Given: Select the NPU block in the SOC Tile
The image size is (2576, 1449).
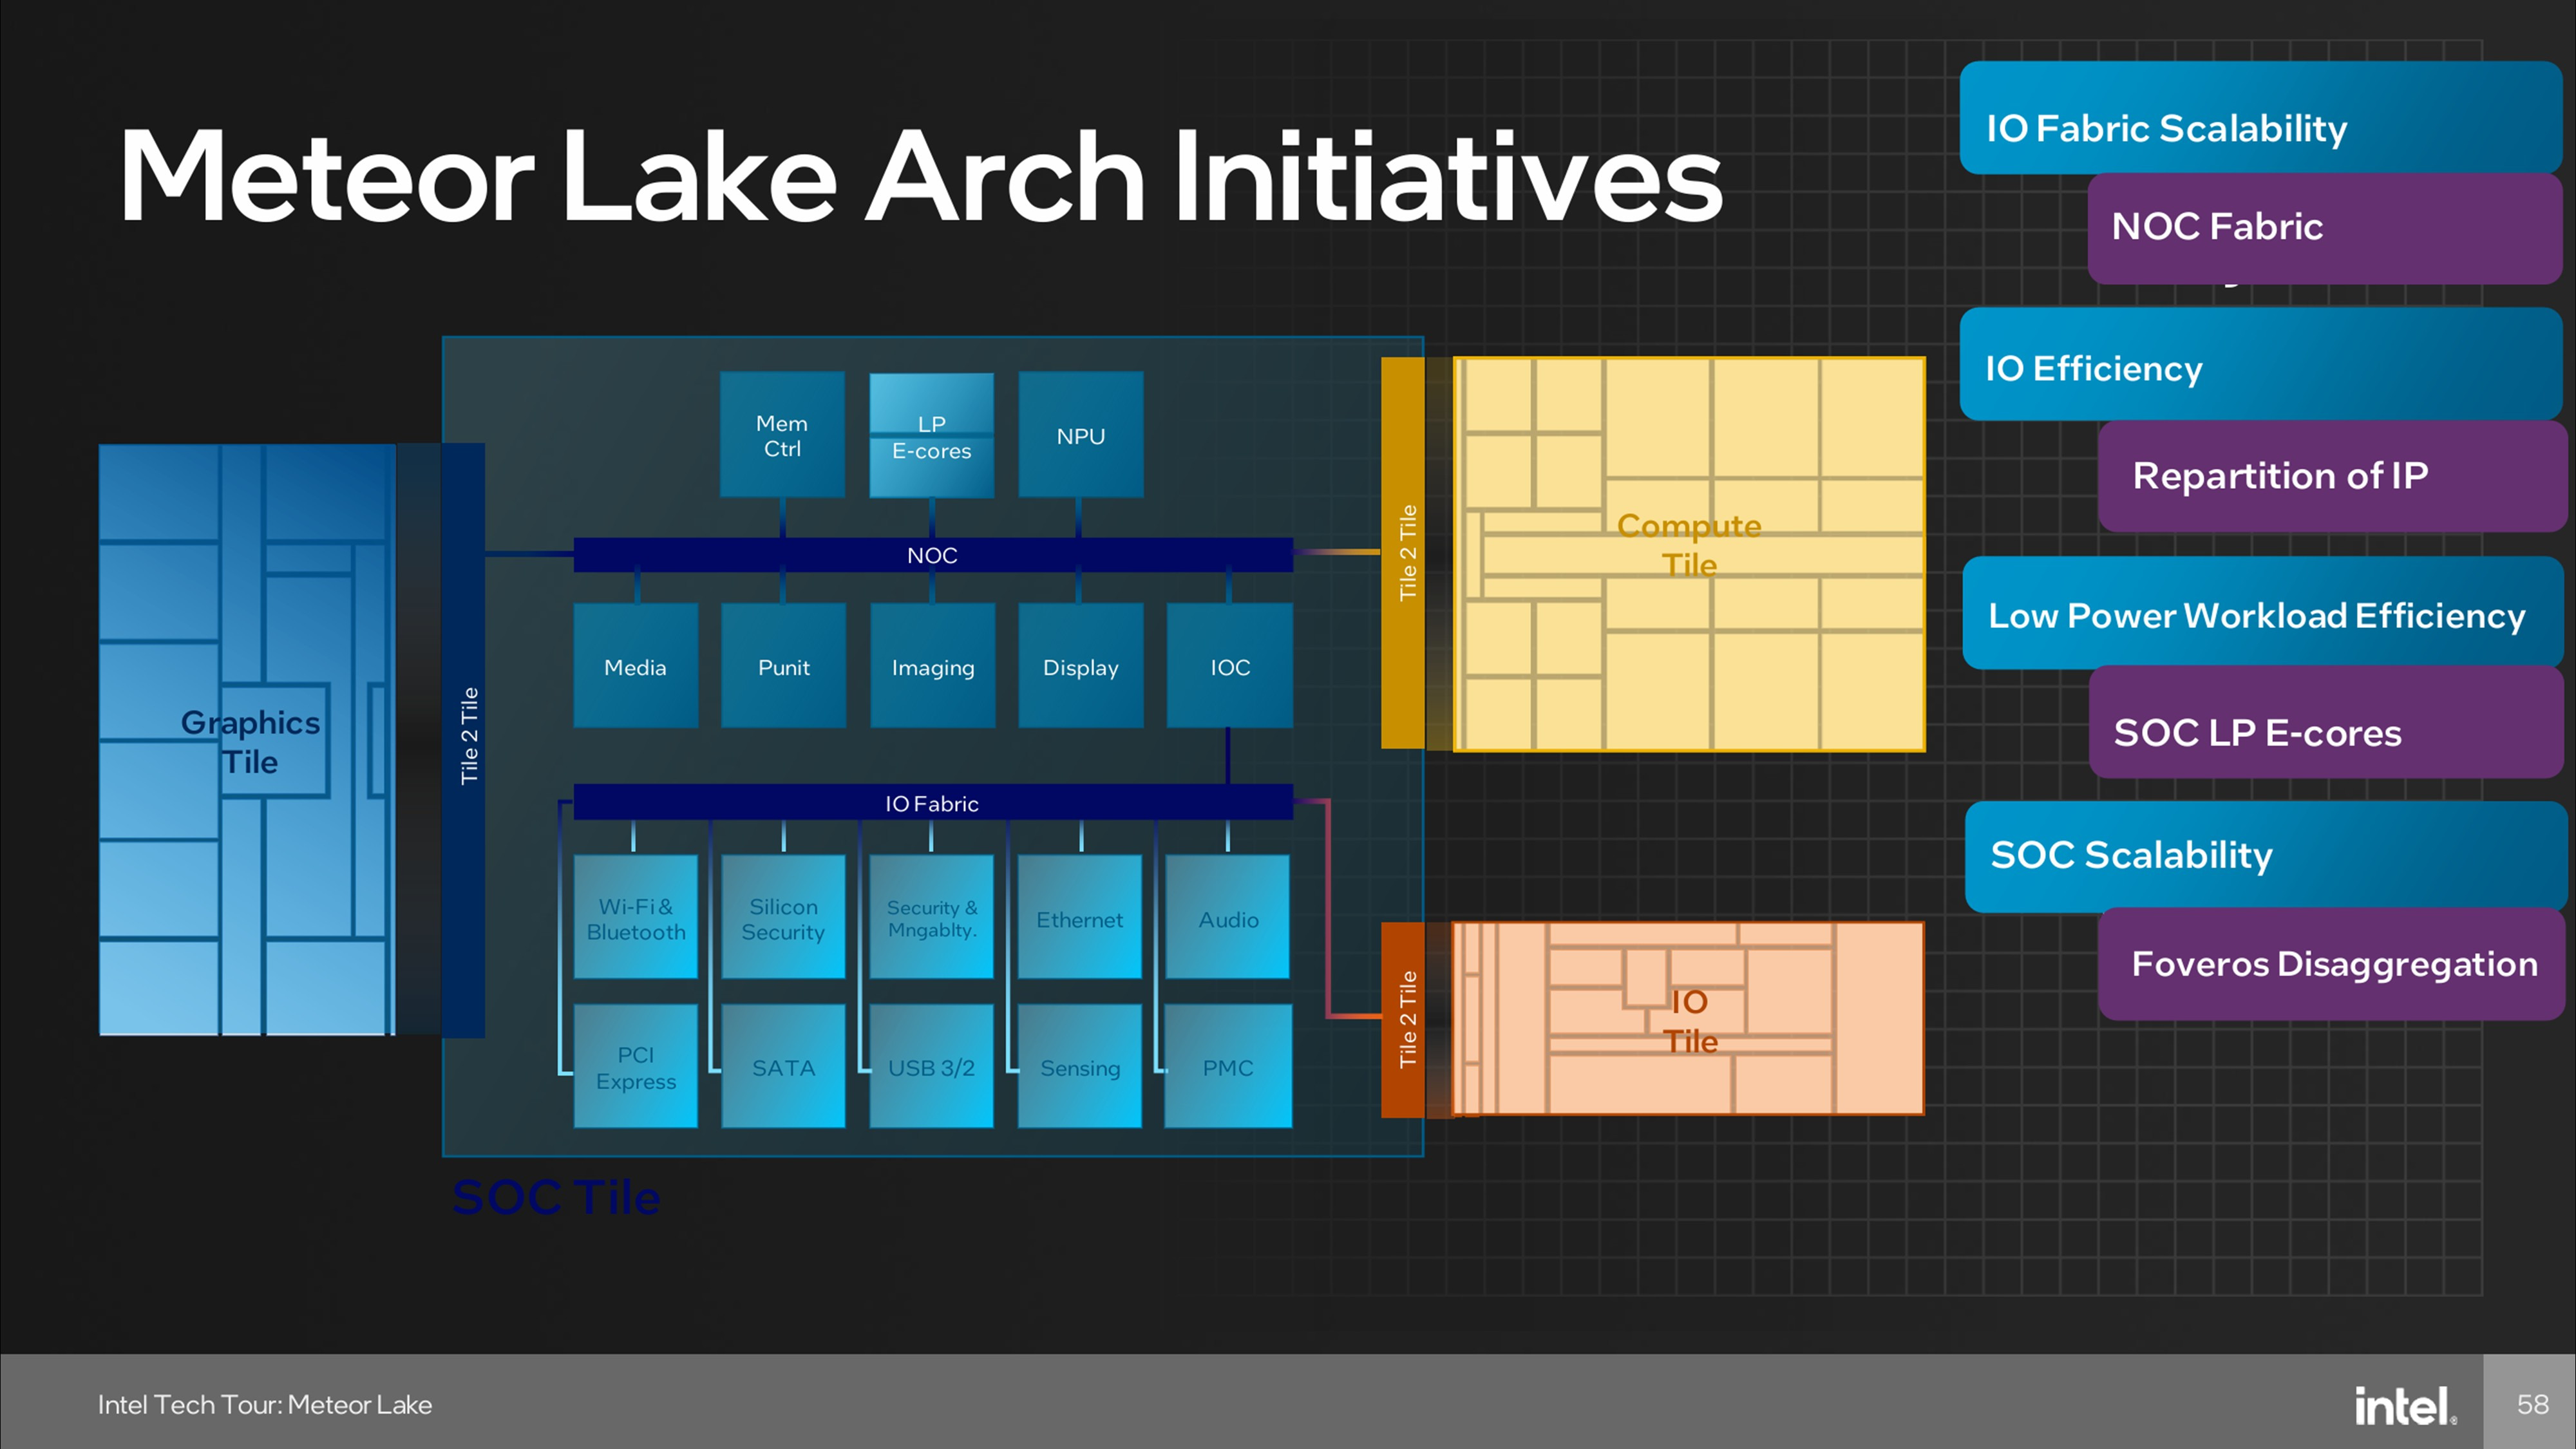Looking at the screenshot, I should tap(1080, 435).
